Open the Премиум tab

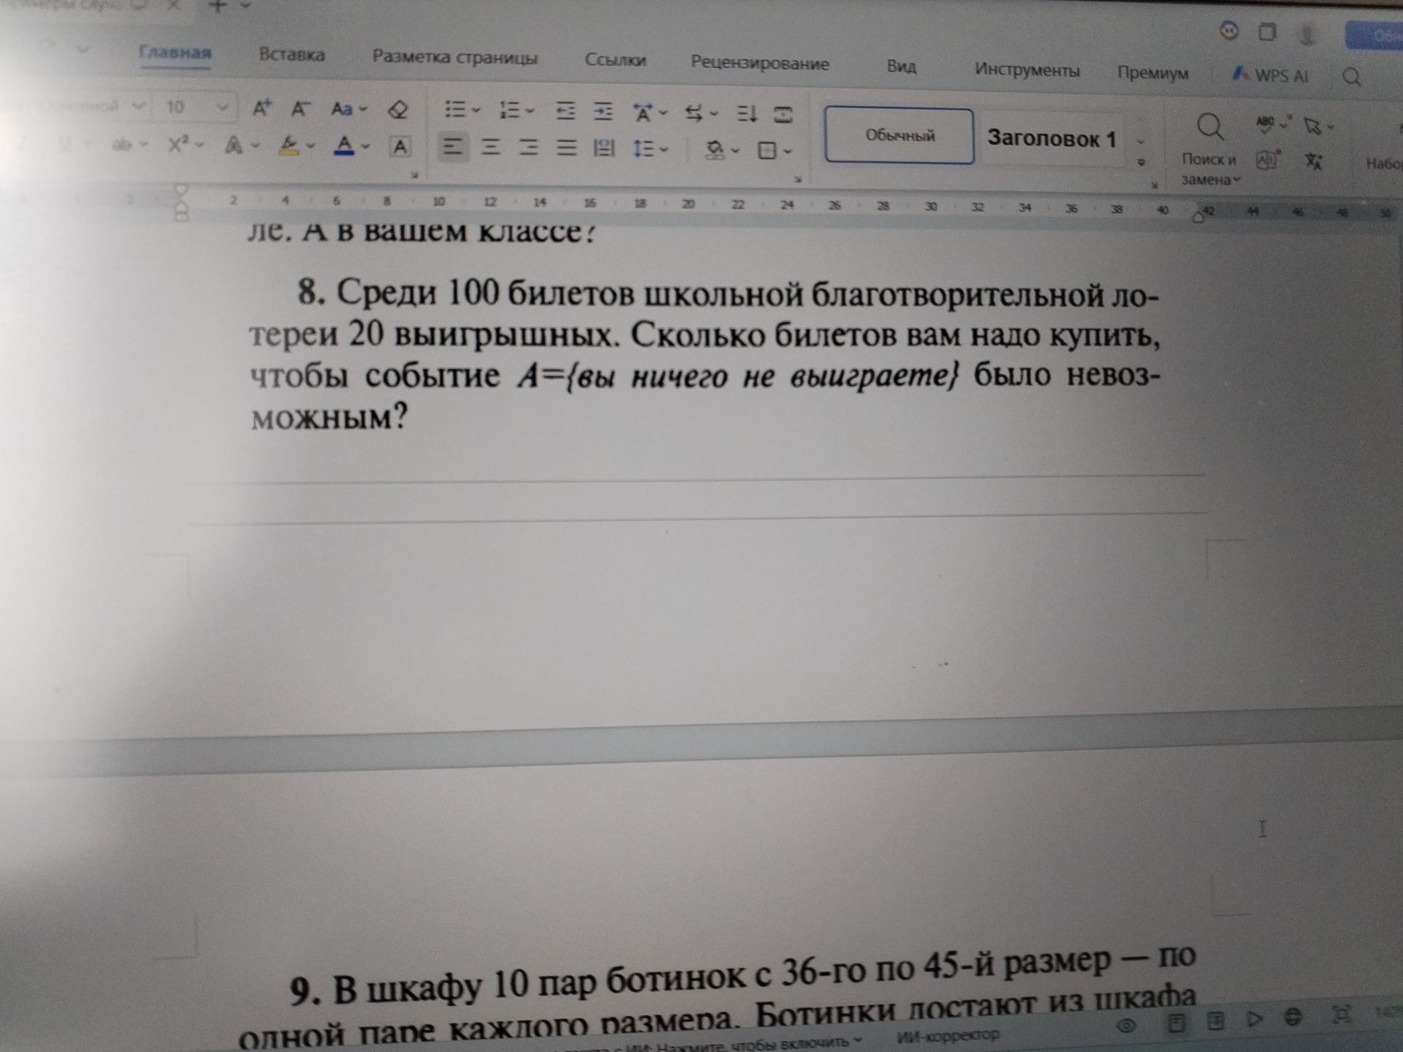tap(1152, 73)
